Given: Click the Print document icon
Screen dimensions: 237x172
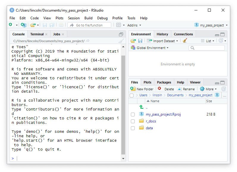Looking at the screenshot, I should [61, 25].
